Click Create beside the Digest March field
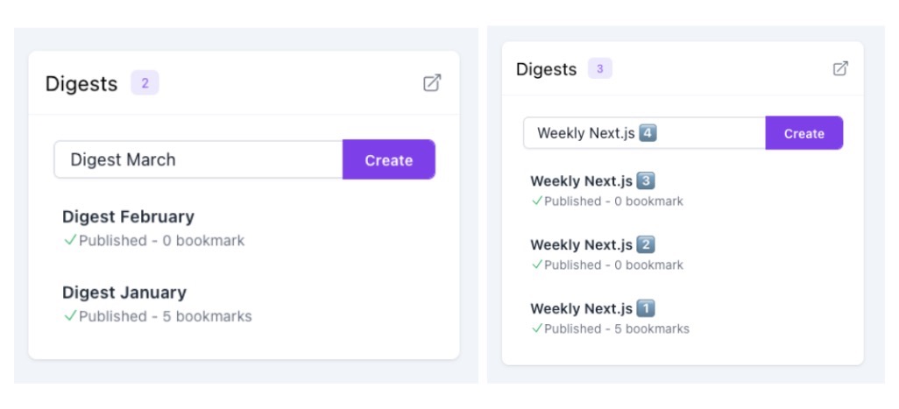 tap(389, 159)
